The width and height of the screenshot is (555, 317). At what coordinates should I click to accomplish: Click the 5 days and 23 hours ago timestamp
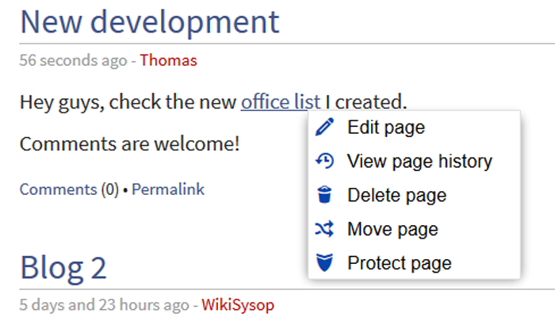tap(103, 304)
